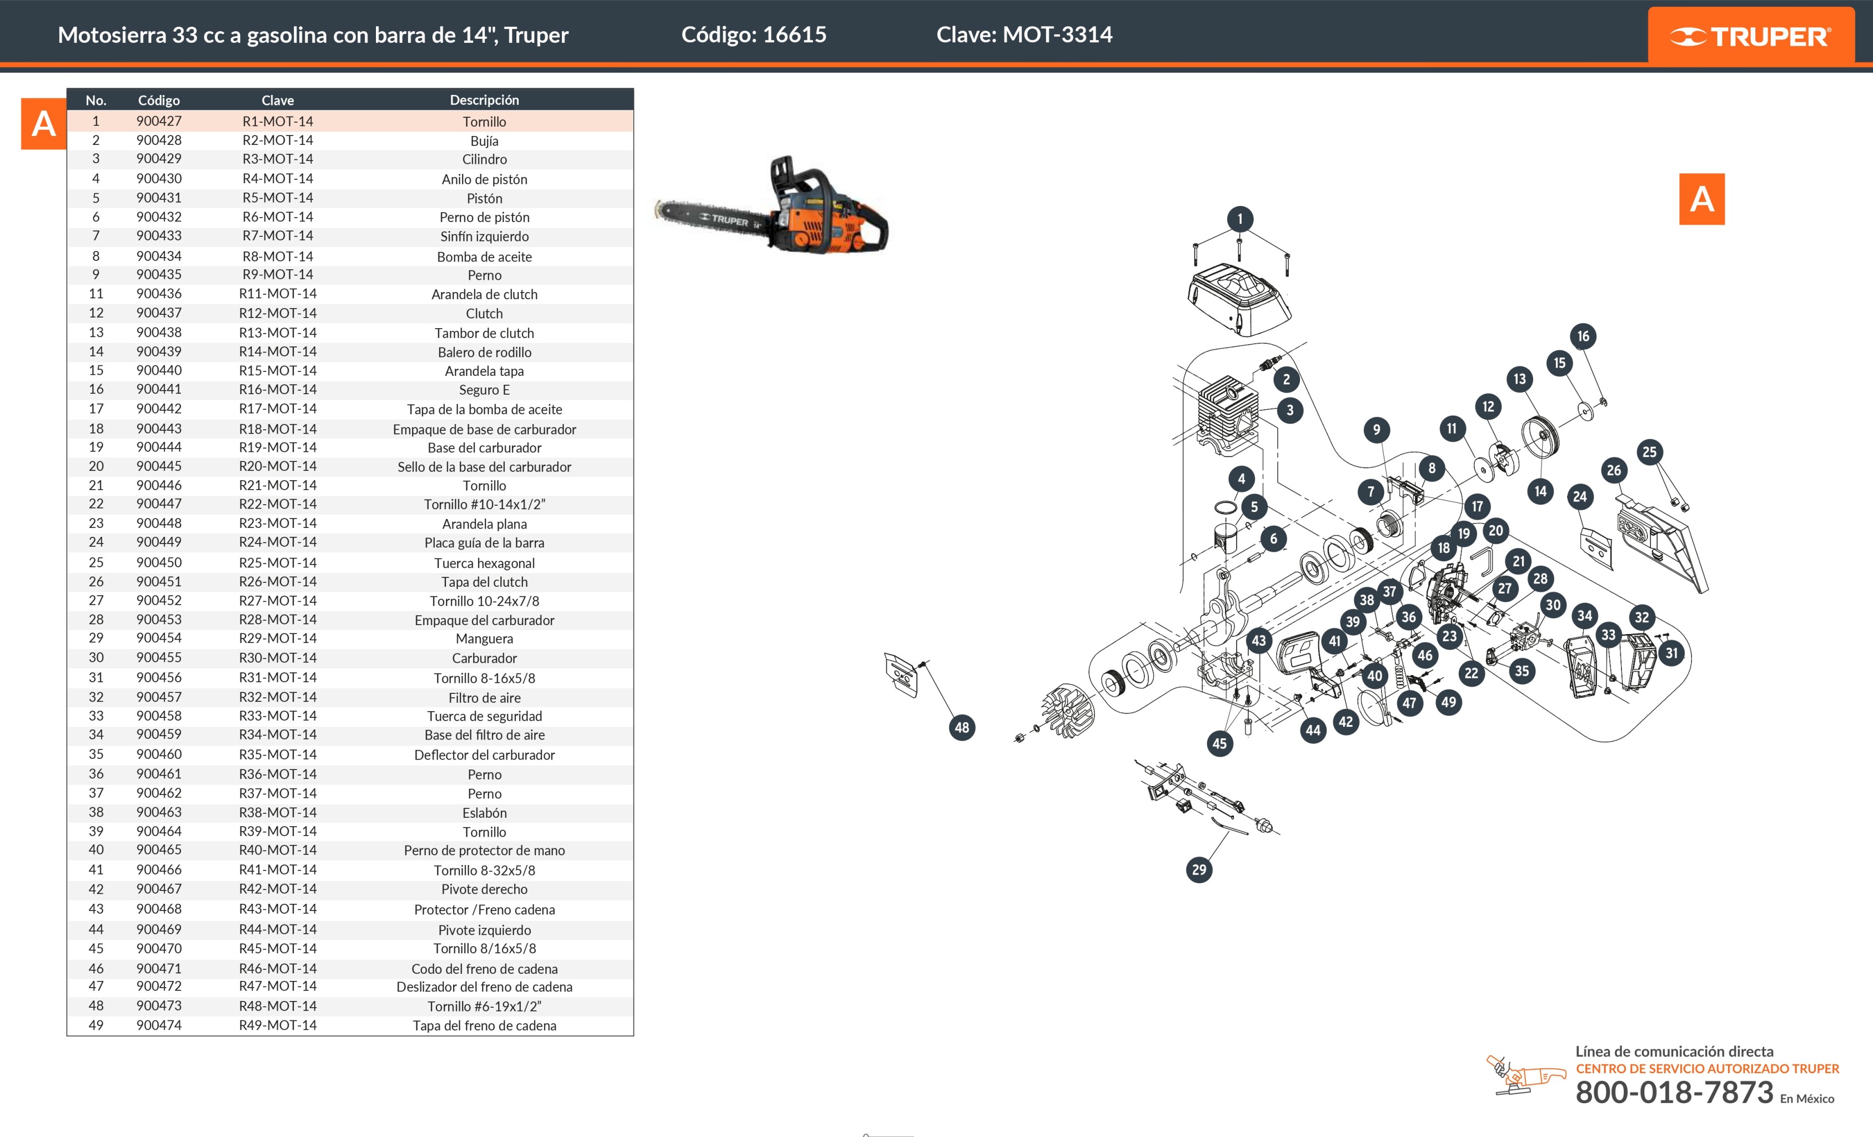The height and width of the screenshot is (1137, 1873).
Task: Click callout 9 in the exploded diagram
Action: (1376, 430)
